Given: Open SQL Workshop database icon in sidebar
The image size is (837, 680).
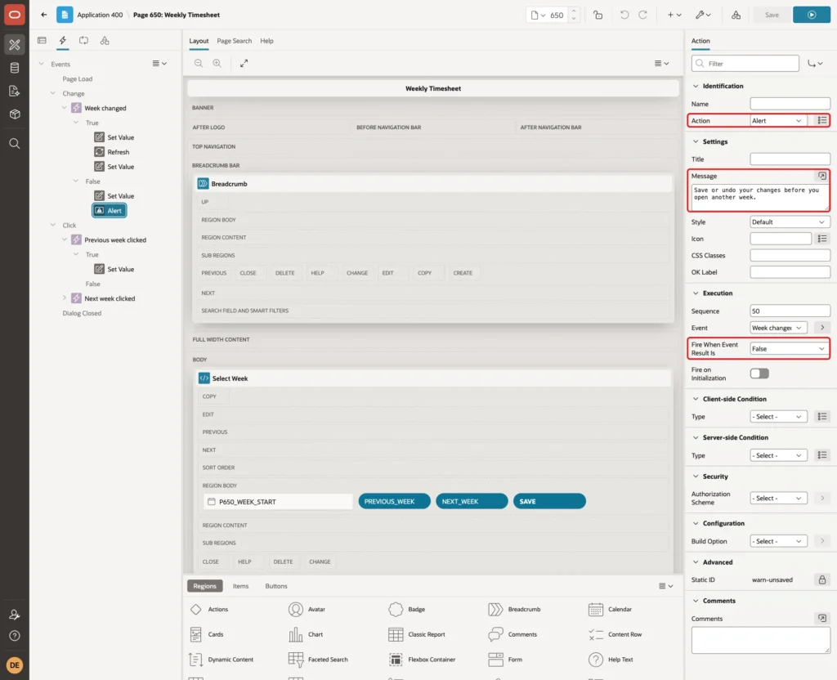Looking at the screenshot, I should 15,68.
